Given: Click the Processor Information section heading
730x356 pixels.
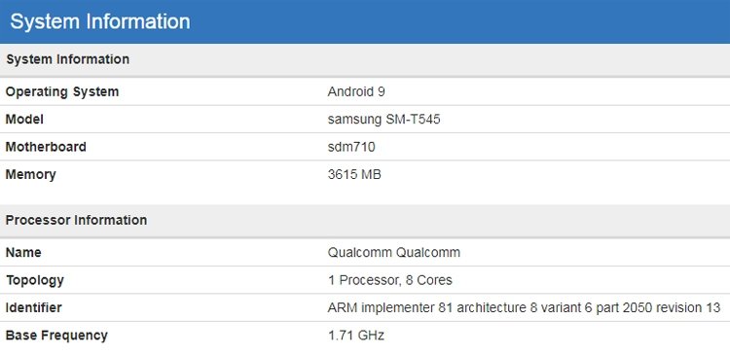Looking at the screenshot, I should pos(76,220).
